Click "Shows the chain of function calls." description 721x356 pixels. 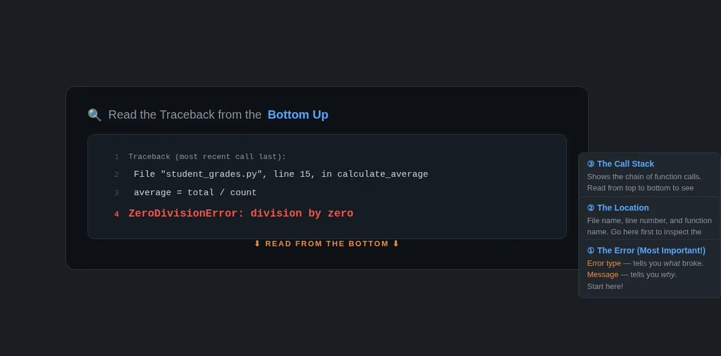click(644, 176)
